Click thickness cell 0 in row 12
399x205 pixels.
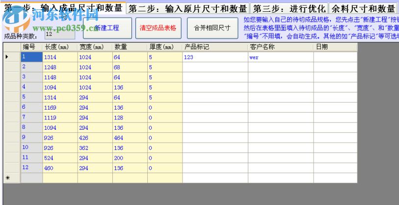[165, 168]
